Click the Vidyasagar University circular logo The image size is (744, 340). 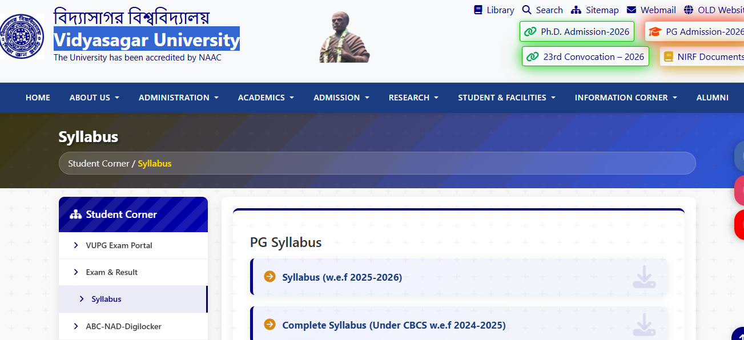pyautogui.click(x=21, y=37)
